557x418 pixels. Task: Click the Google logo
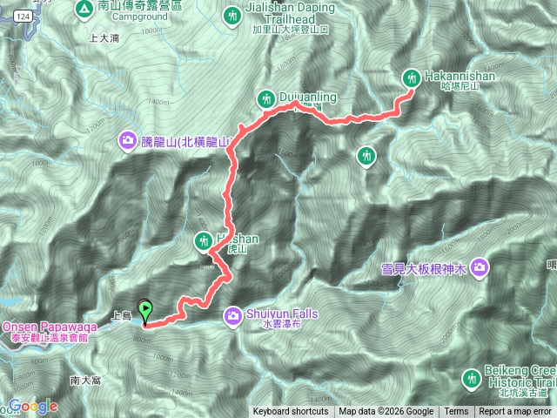point(33,406)
